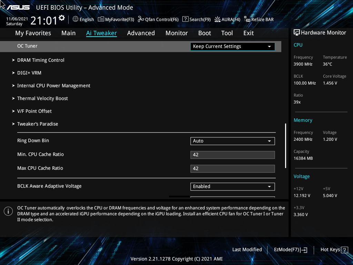Click the MyFavorite list icon
Image resolution: width=353 pixels, height=265 pixels.
101,19
